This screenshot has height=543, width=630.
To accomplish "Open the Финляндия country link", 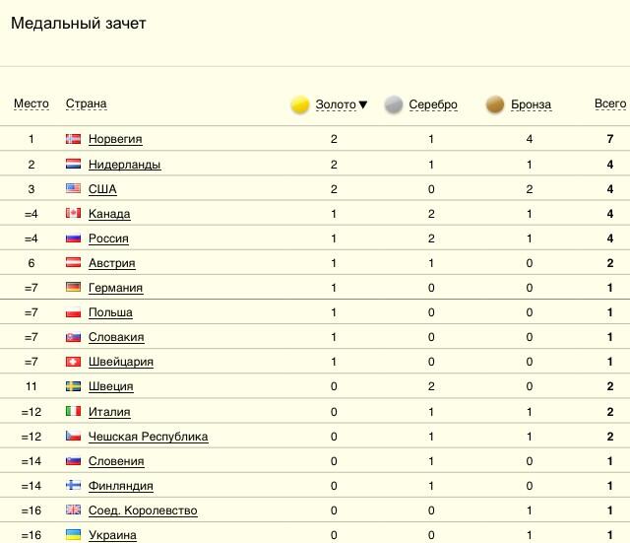I will 121,485.
